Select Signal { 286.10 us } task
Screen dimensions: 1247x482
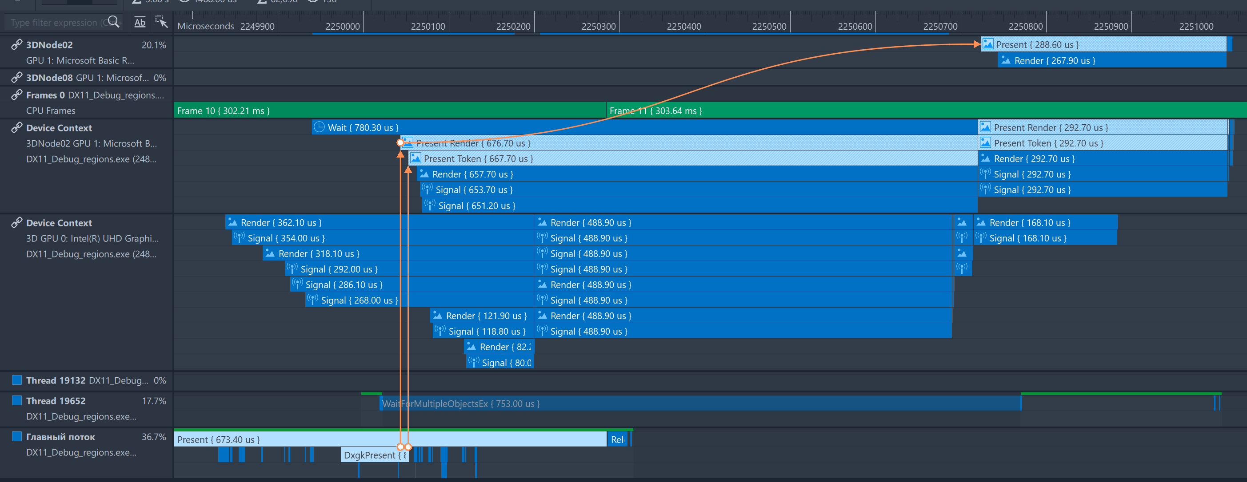(x=412, y=285)
